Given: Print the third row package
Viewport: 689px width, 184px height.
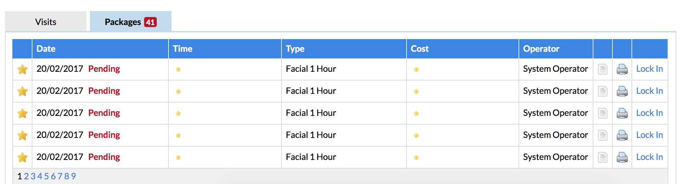Looking at the screenshot, I should (x=622, y=113).
